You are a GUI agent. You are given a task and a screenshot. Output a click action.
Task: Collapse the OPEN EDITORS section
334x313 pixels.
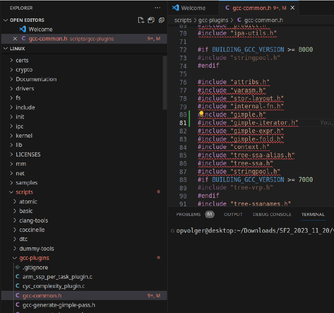click(x=5, y=20)
